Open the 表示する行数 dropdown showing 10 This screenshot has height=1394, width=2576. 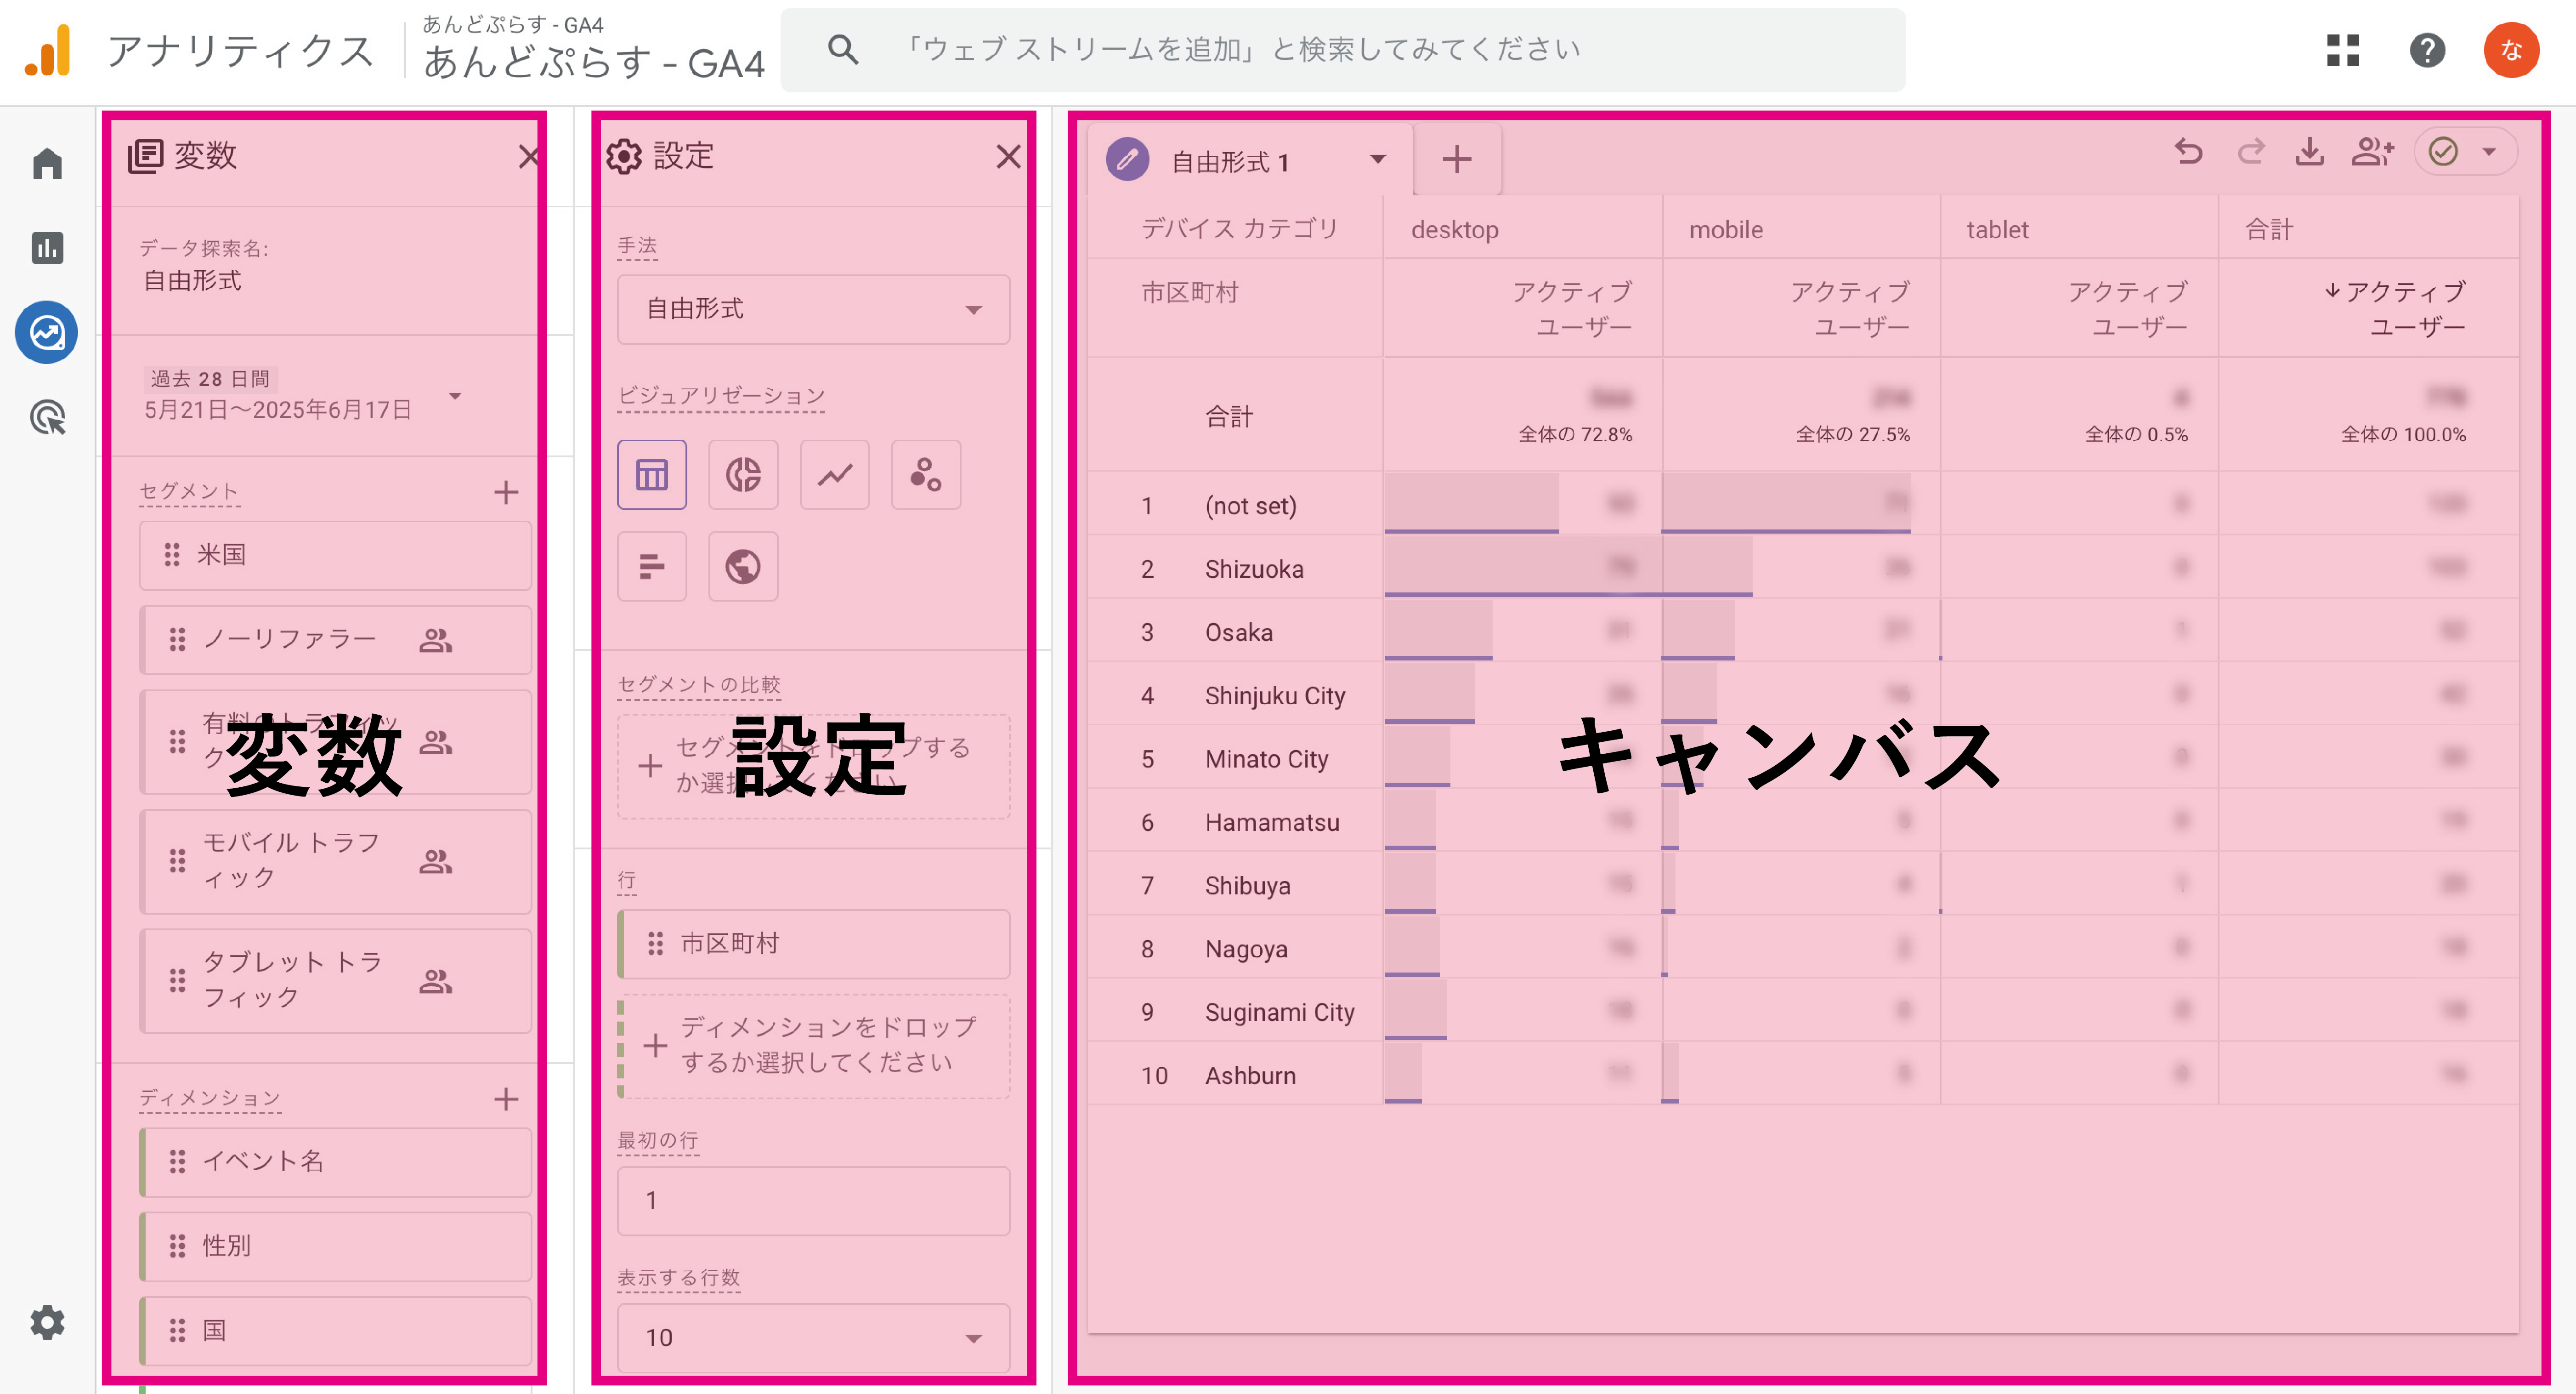[813, 1337]
